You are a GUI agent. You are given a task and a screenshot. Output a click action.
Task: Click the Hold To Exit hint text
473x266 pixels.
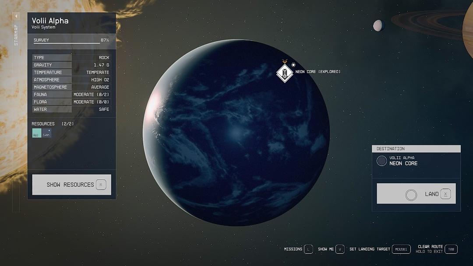point(429,252)
